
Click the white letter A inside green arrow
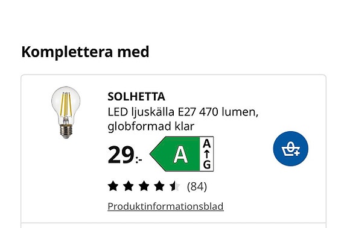(181, 155)
